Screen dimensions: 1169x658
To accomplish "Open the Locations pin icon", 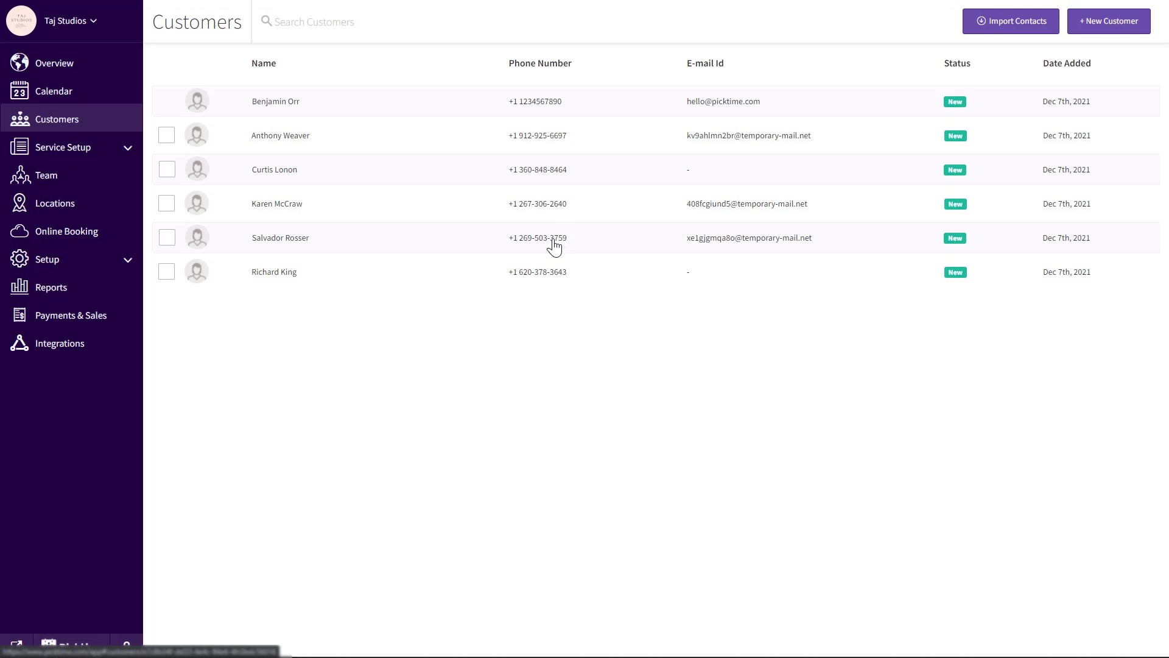I will pos(19,203).
